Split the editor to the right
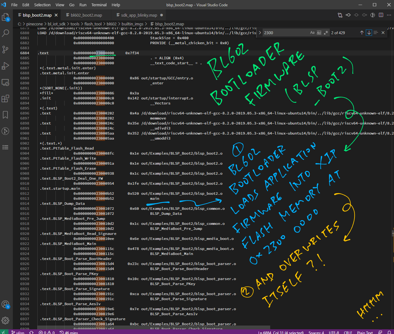Image resolution: width=394 pixels, height=334 pixels. pyautogui.click(x=381, y=15)
